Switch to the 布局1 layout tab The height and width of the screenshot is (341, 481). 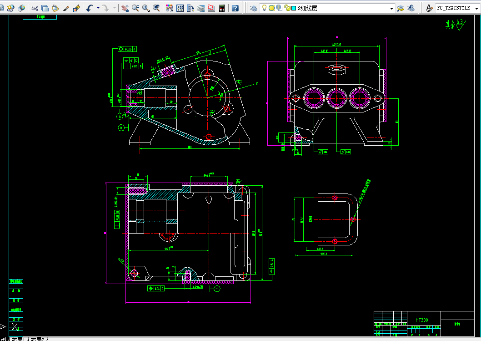18,339
